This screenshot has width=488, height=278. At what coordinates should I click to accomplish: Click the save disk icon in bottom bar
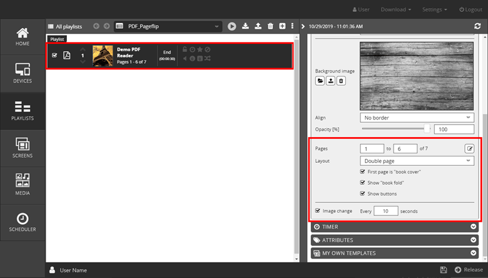(444, 270)
